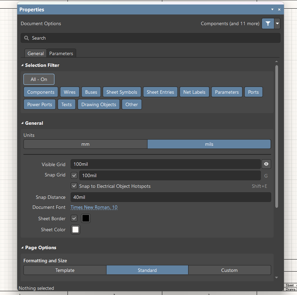Disable Snap to Electrical Object Hotspots

tap(74, 186)
